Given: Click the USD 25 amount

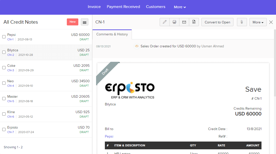Looking at the screenshot, I should 84,50.
